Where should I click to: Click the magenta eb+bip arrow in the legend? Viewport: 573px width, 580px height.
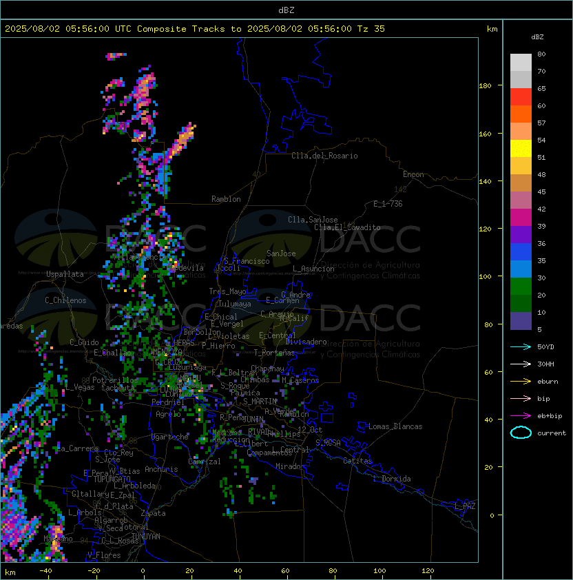(521, 416)
